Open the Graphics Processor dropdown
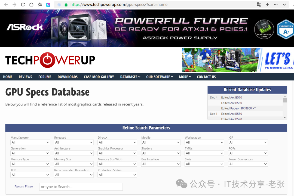Image resolution: width=294 pixels, height=196 pixels. coord(117,153)
